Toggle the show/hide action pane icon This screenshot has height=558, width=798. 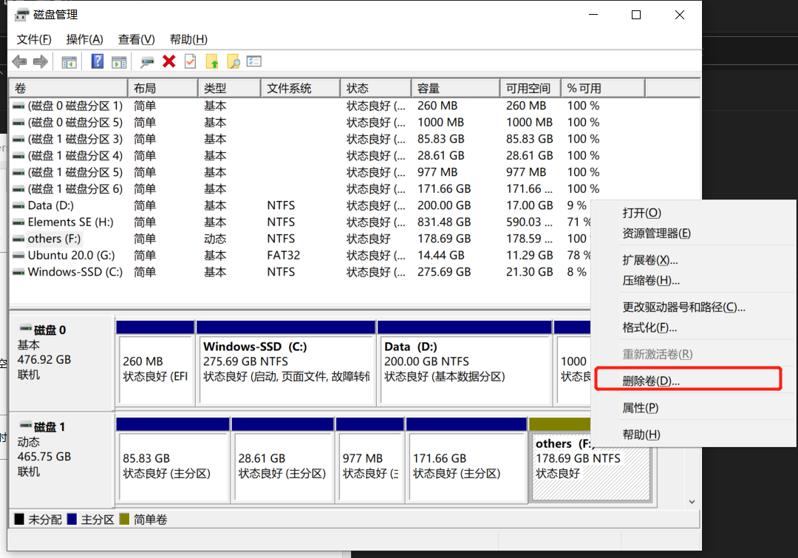click(x=119, y=62)
